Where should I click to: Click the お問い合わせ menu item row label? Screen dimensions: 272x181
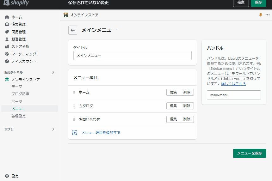click(x=89, y=119)
